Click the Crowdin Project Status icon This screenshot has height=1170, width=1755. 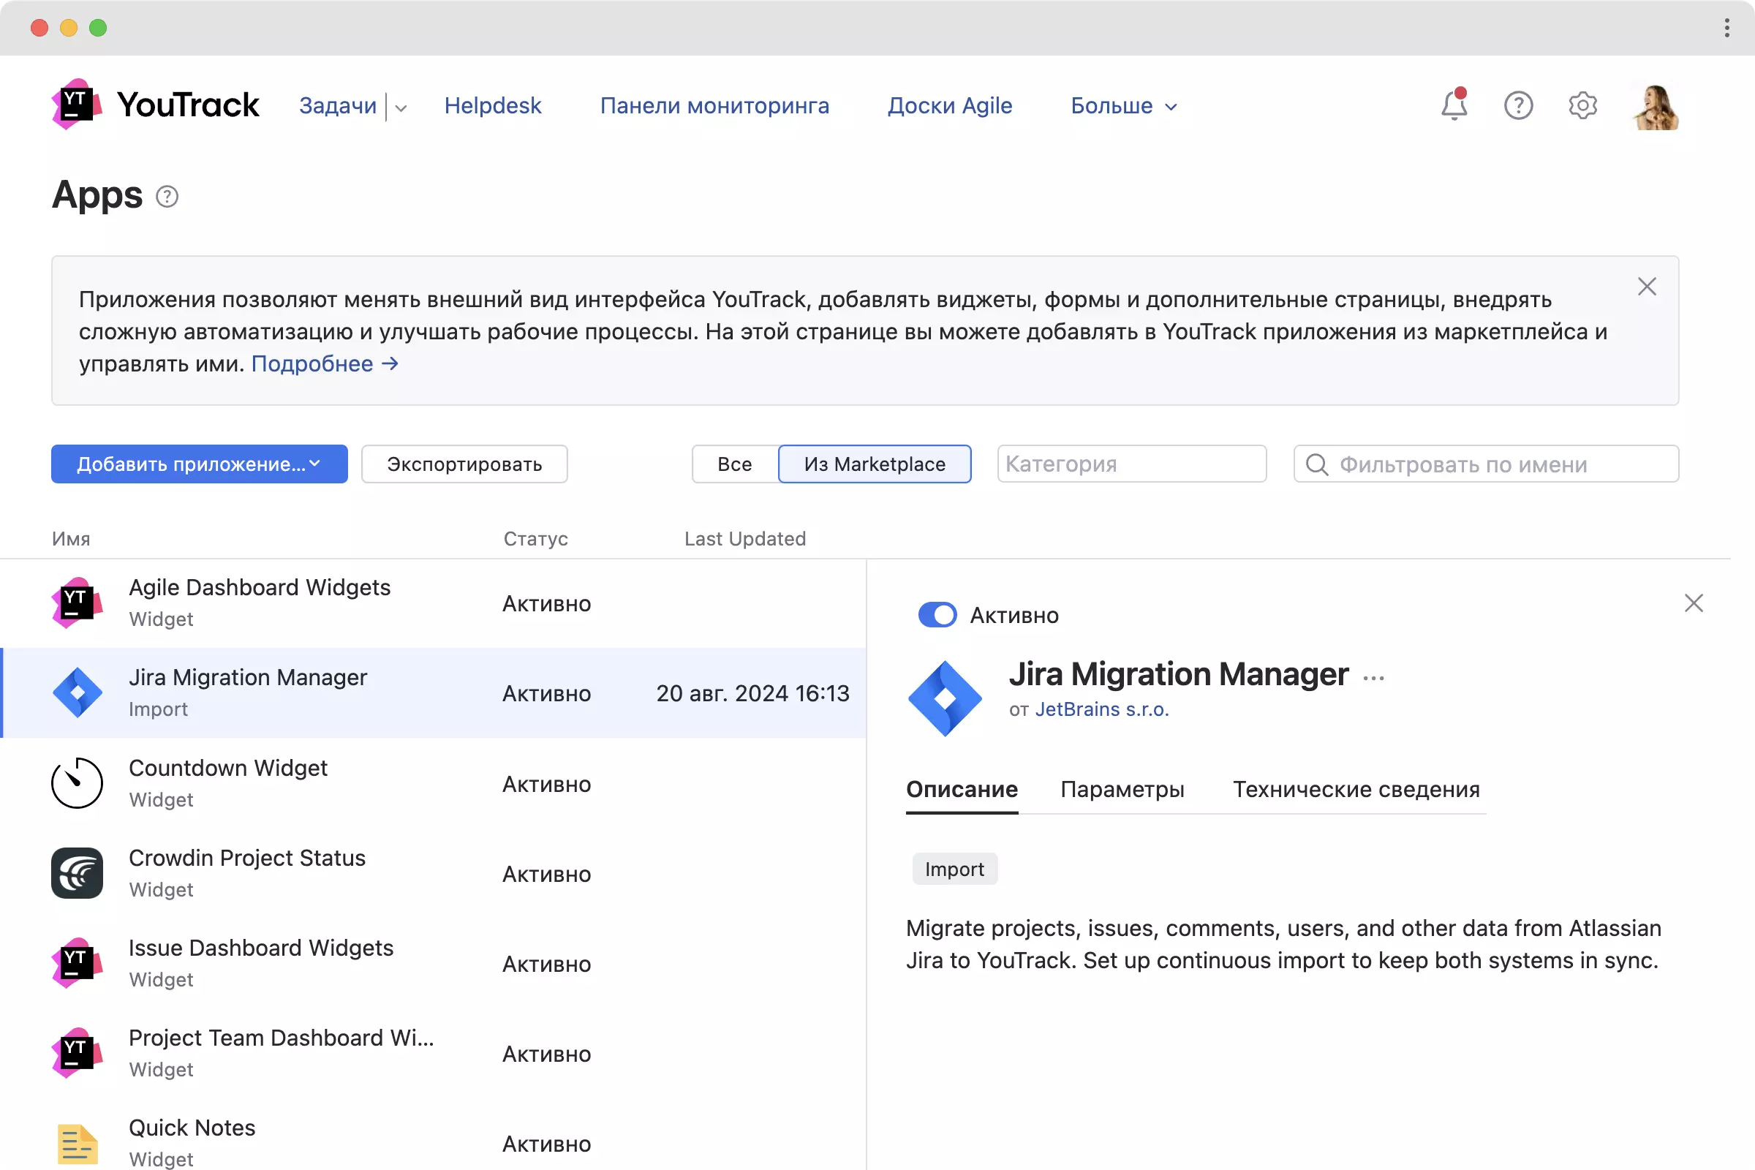click(77, 873)
